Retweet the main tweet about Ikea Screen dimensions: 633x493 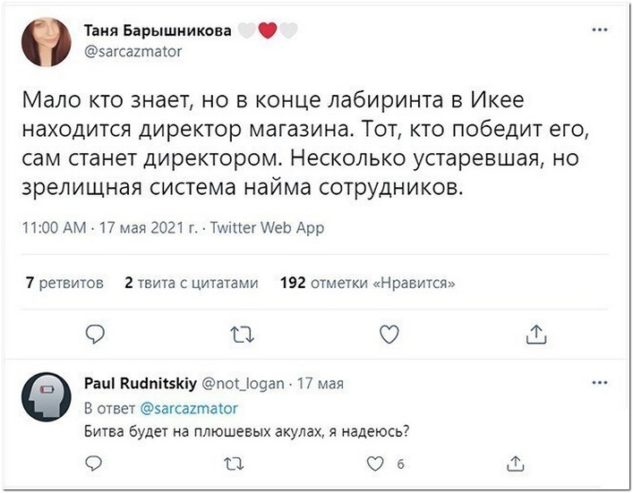[x=242, y=335]
